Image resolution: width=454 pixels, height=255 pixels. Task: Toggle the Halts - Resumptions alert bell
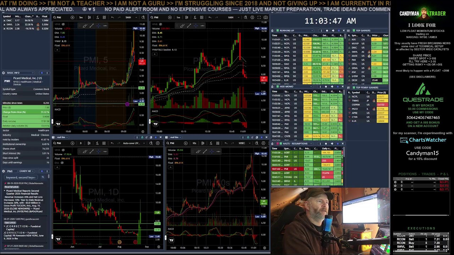pyautogui.click(x=272, y=144)
